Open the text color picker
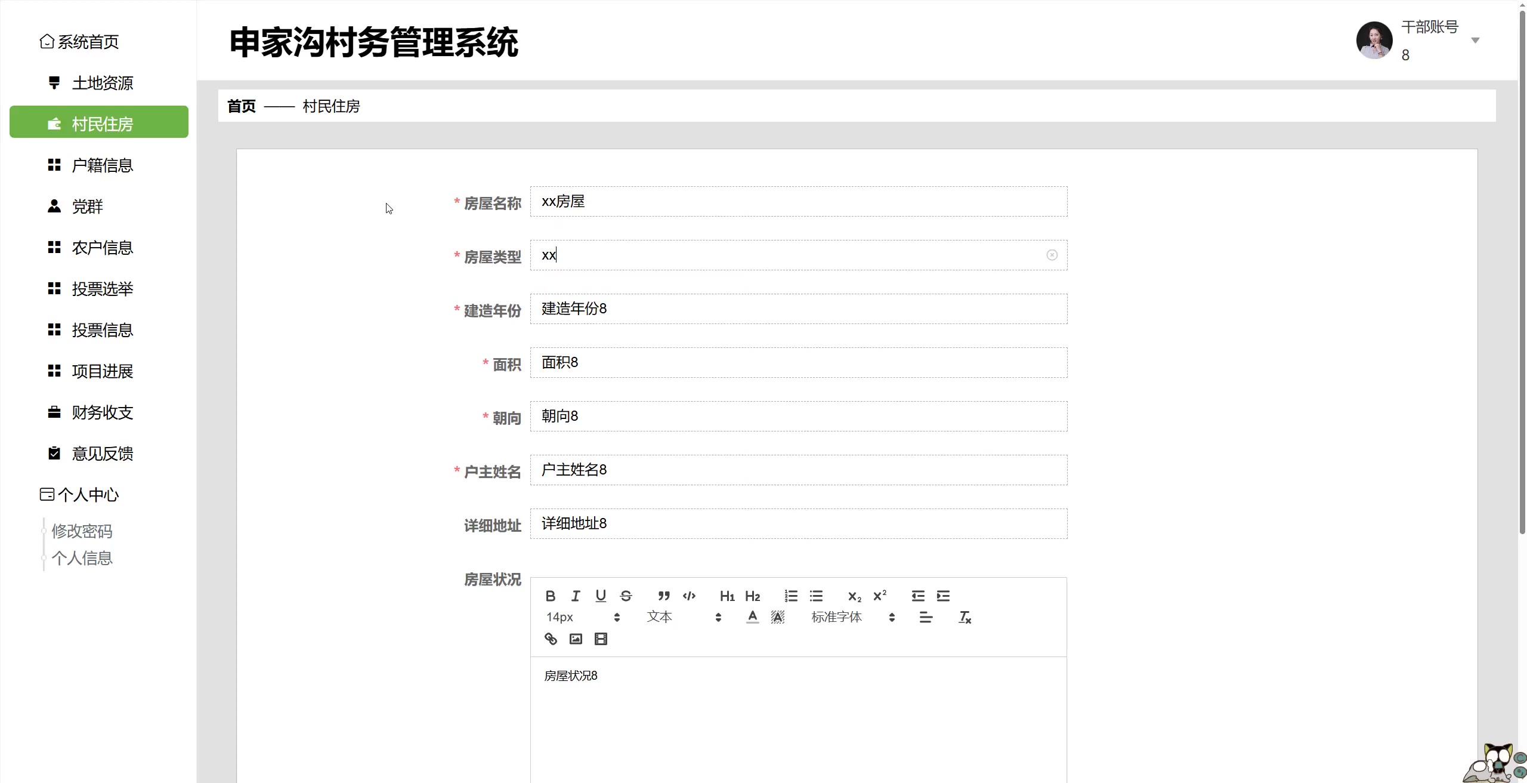The width and height of the screenshot is (1527, 783). coord(753,617)
